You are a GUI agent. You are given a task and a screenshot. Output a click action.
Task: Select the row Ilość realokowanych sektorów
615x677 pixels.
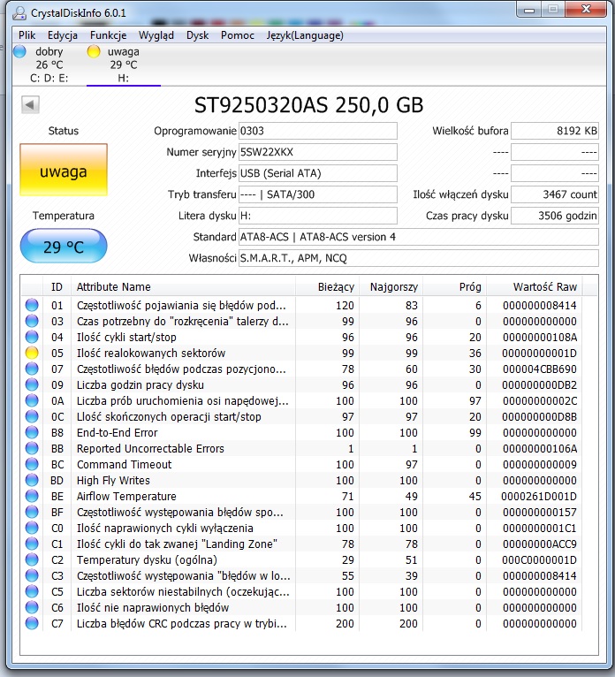point(301,354)
